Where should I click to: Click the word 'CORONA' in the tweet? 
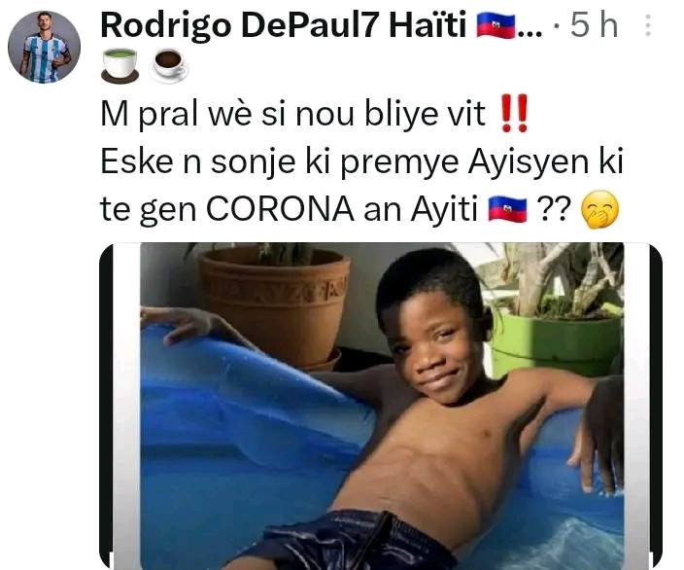[x=280, y=210]
